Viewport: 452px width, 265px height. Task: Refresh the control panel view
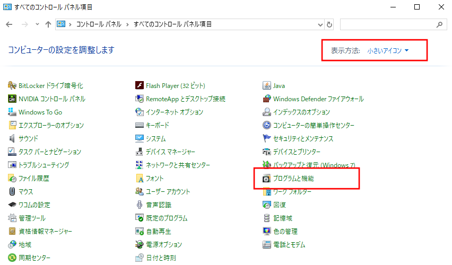pyautogui.click(x=329, y=25)
